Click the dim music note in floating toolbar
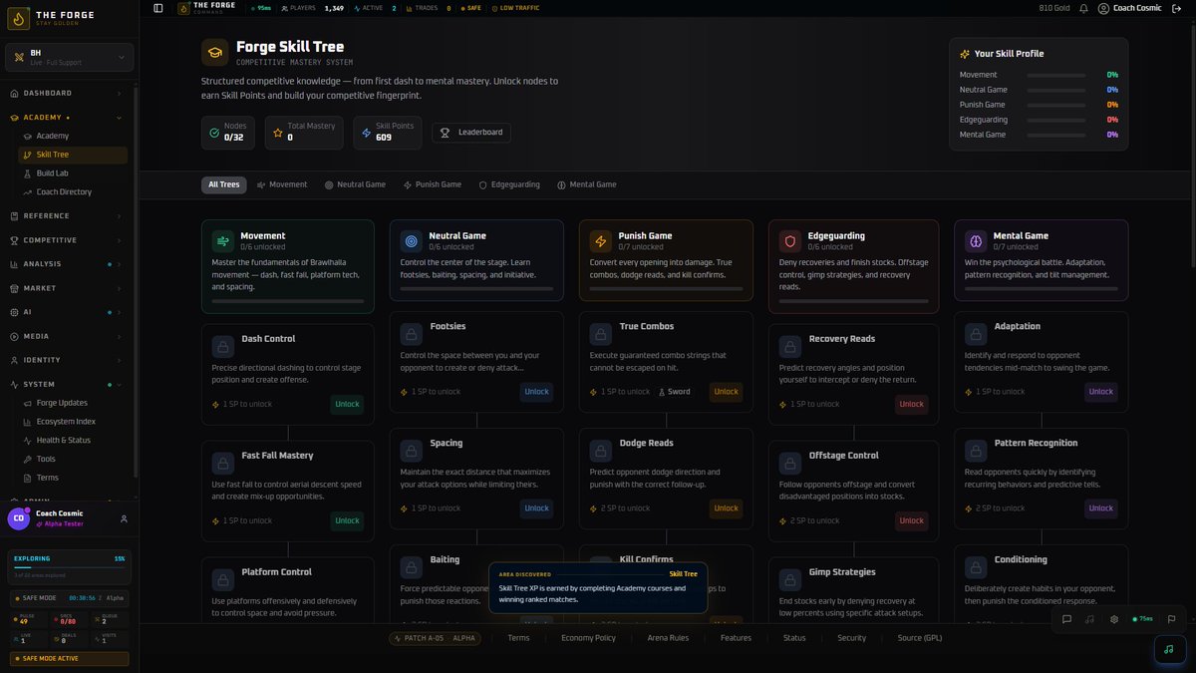The width and height of the screenshot is (1196, 673). tap(1090, 619)
